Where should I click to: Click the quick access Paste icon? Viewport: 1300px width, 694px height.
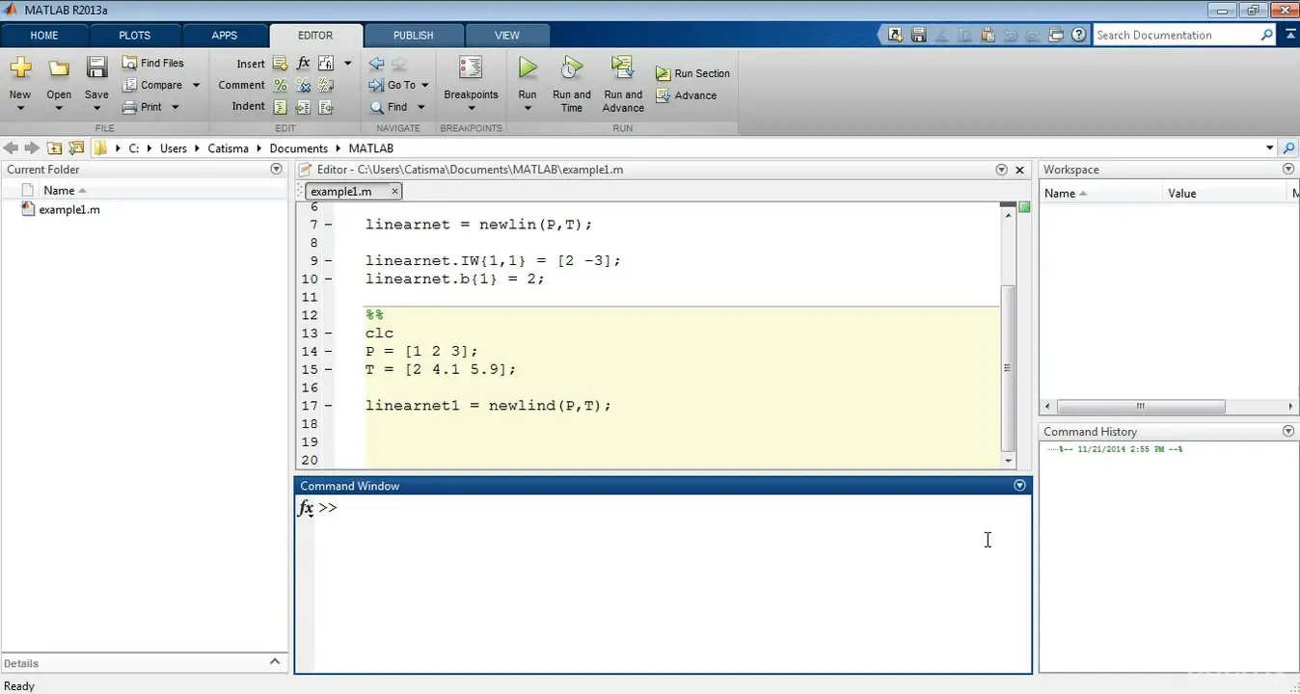pyautogui.click(x=988, y=35)
